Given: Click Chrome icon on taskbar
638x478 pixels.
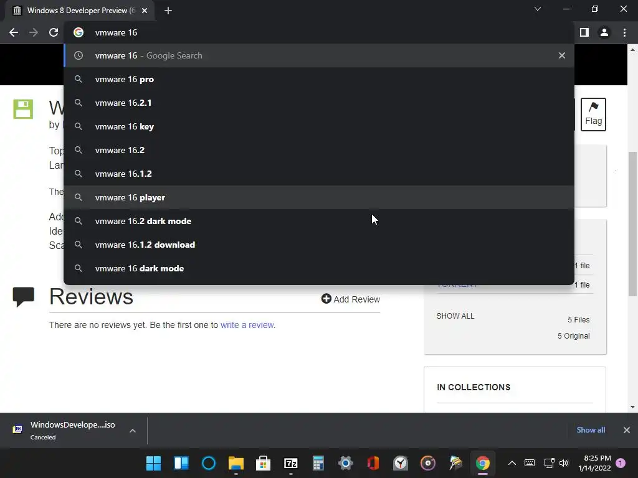Looking at the screenshot, I should coord(483,463).
